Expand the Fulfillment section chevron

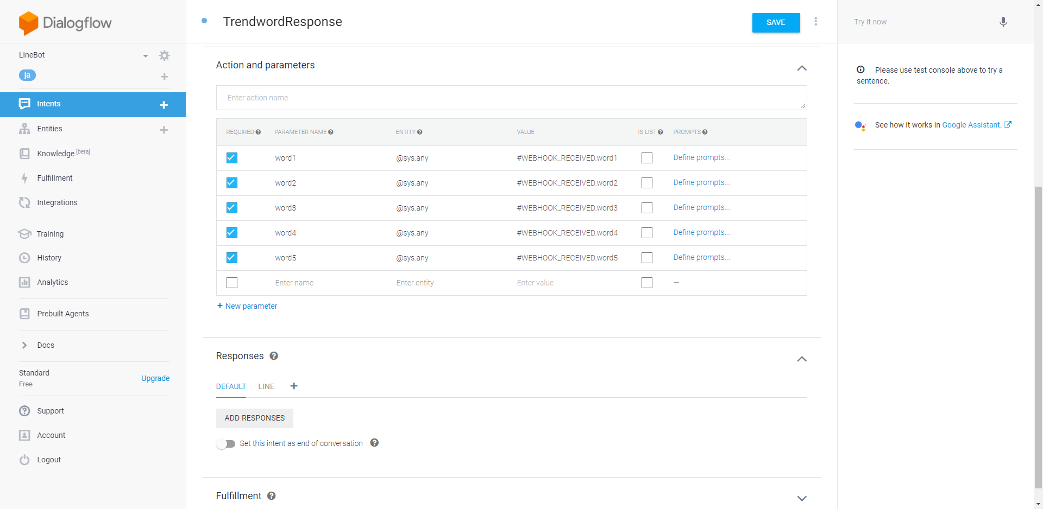802,498
